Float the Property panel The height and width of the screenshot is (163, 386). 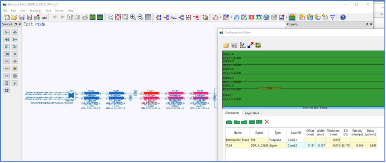pos(367,24)
